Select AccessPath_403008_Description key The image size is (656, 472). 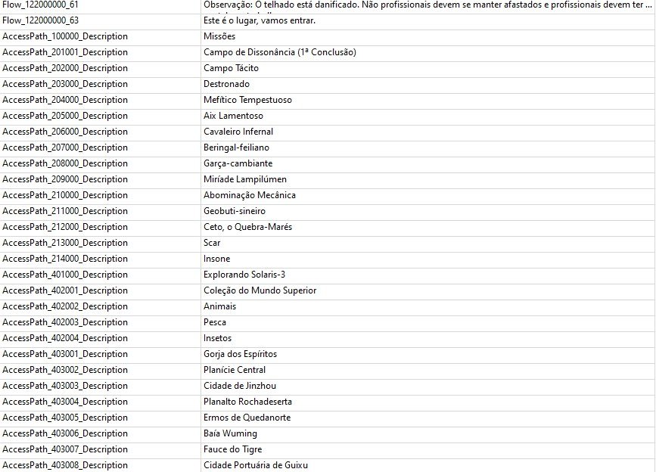100,465
